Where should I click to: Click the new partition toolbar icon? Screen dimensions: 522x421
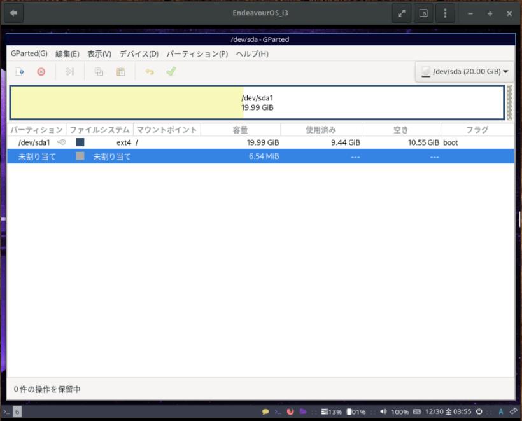(x=20, y=71)
